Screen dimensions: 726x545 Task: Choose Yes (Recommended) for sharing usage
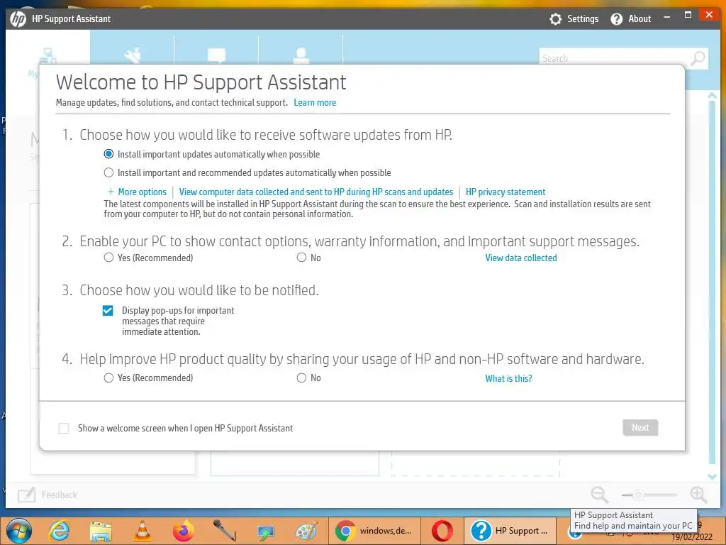click(108, 378)
